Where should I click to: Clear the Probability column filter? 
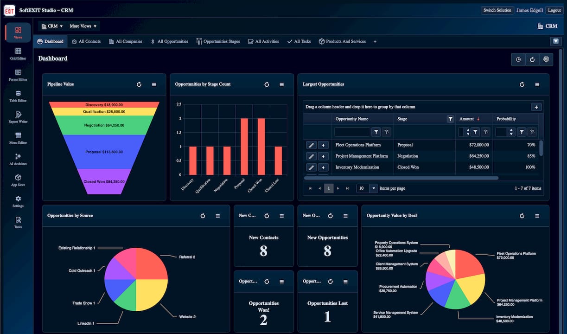(x=532, y=132)
